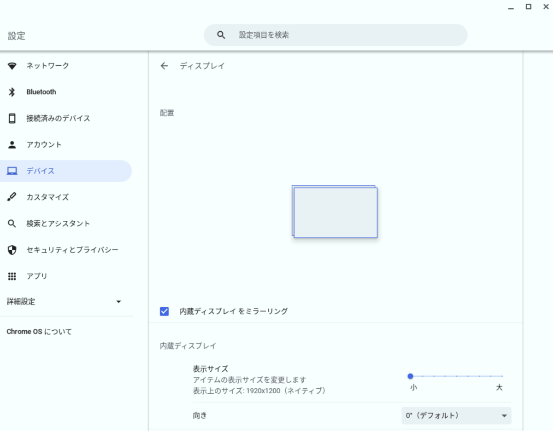Open the 向き orientation dropdown
553x431 pixels.
(x=456, y=415)
